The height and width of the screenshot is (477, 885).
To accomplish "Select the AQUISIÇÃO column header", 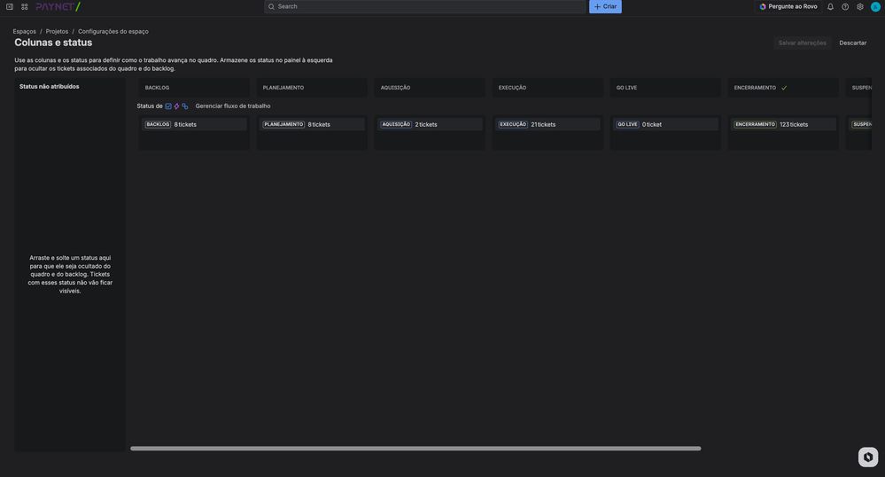I will pyautogui.click(x=430, y=88).
